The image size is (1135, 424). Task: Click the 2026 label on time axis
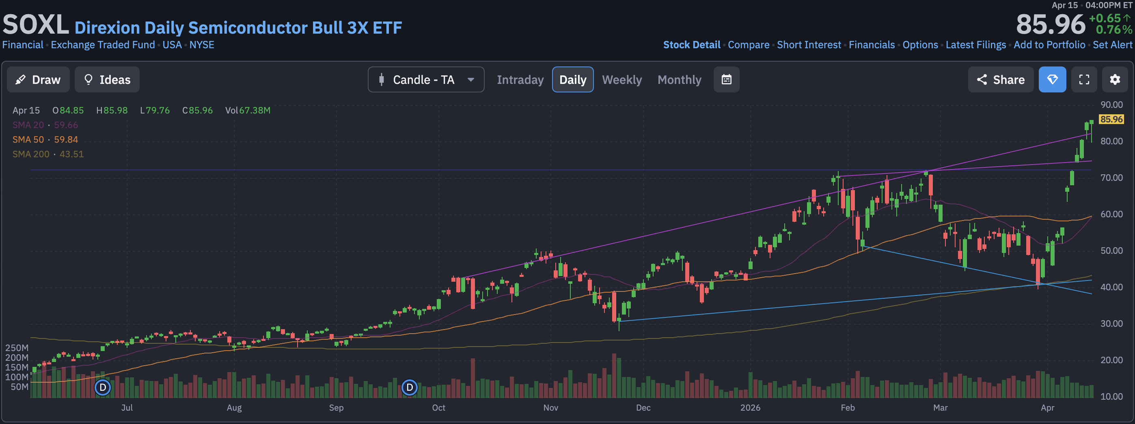(x=750, y=408)
